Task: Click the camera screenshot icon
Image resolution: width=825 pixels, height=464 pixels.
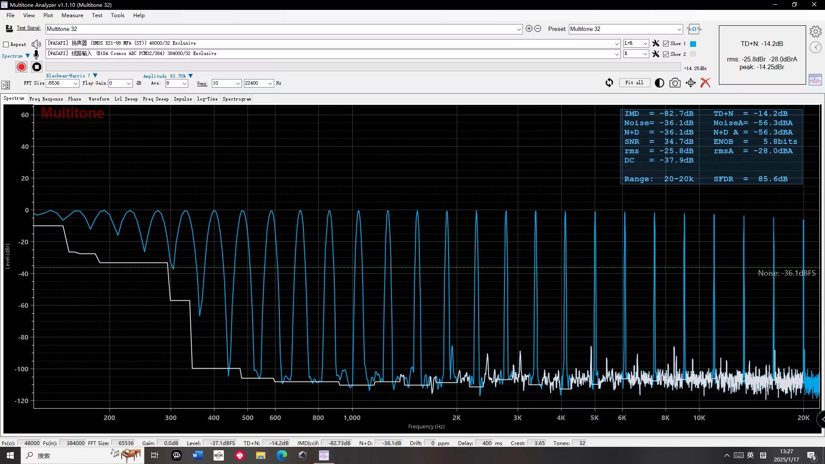Action: pos(675,83)
